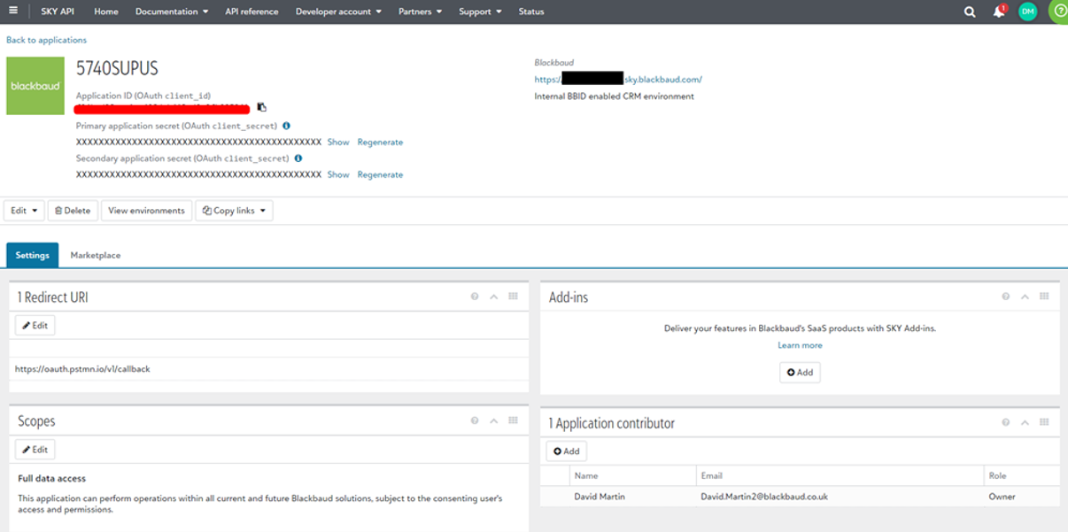Image resolution: width=1068 pixels, height=532 pixels.
Task: Open the green help question icon
Action: coord(1059,12)
